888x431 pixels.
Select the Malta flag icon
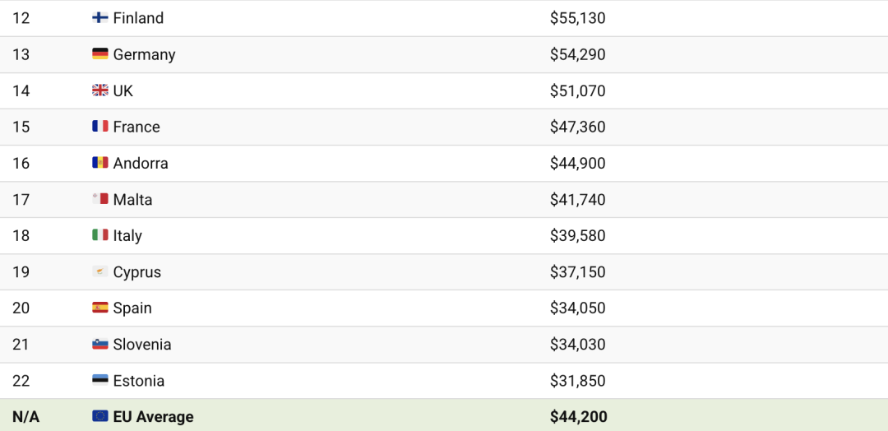(x=100, y=199)
